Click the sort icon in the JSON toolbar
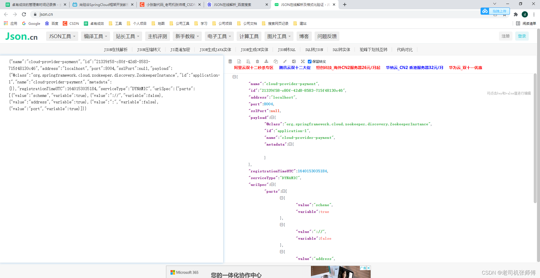 point(248,61)
